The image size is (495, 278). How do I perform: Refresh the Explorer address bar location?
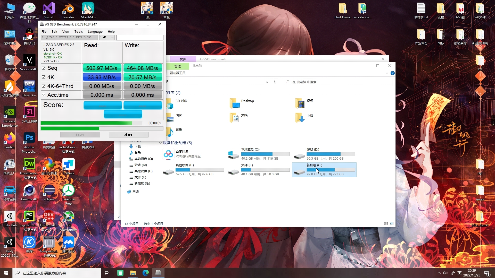[x=275, y=82]
